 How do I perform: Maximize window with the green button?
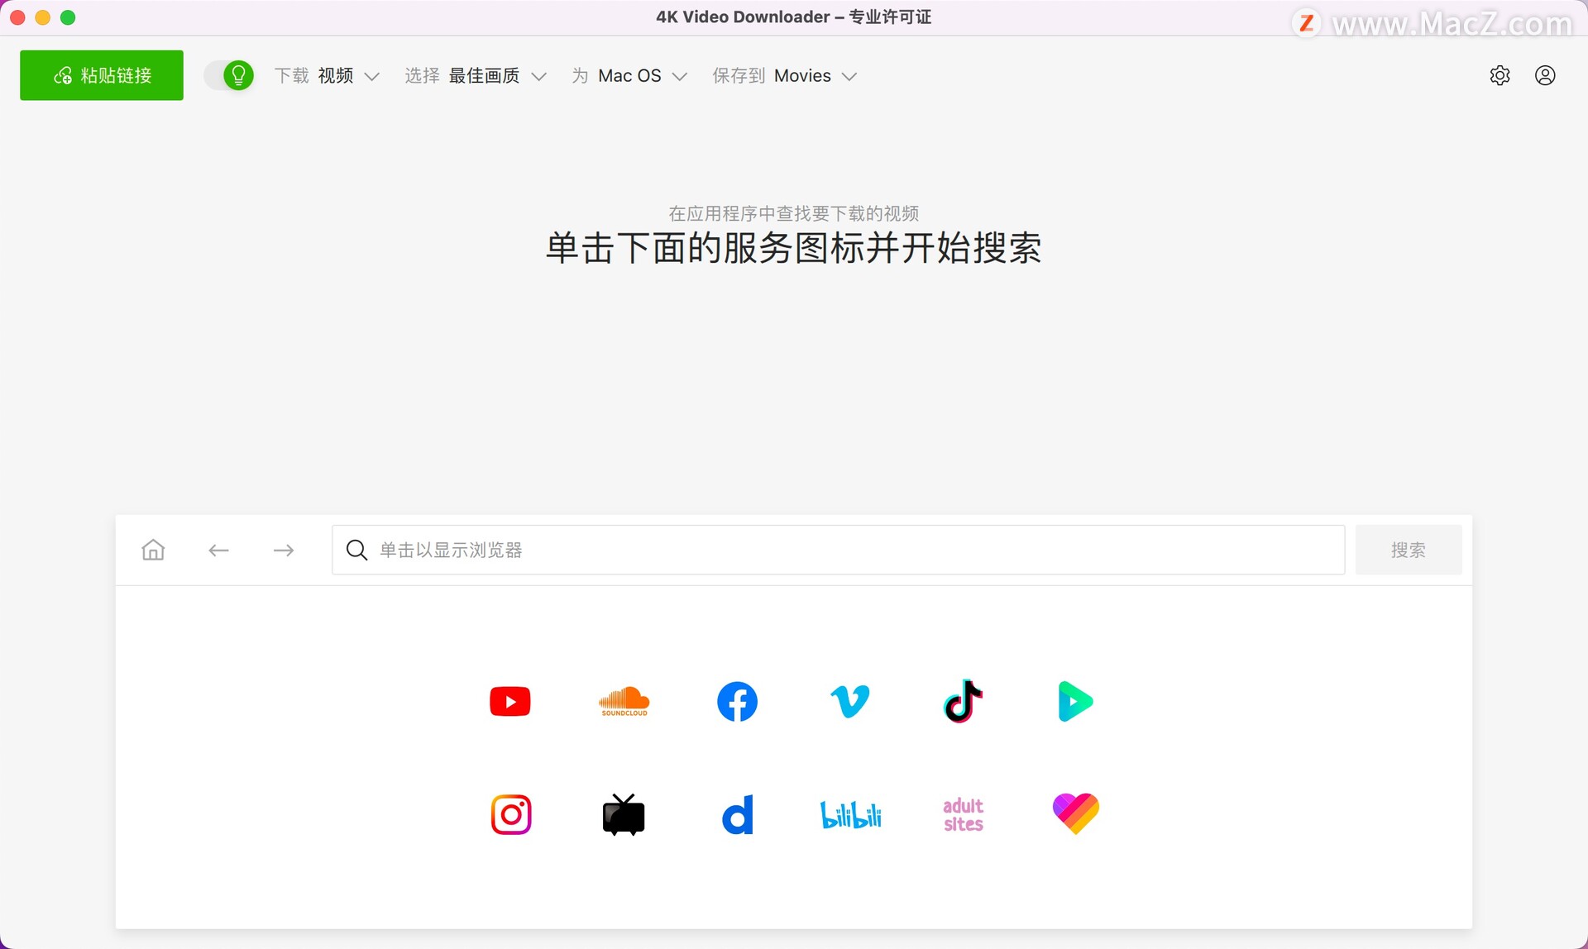coord(69,17)
